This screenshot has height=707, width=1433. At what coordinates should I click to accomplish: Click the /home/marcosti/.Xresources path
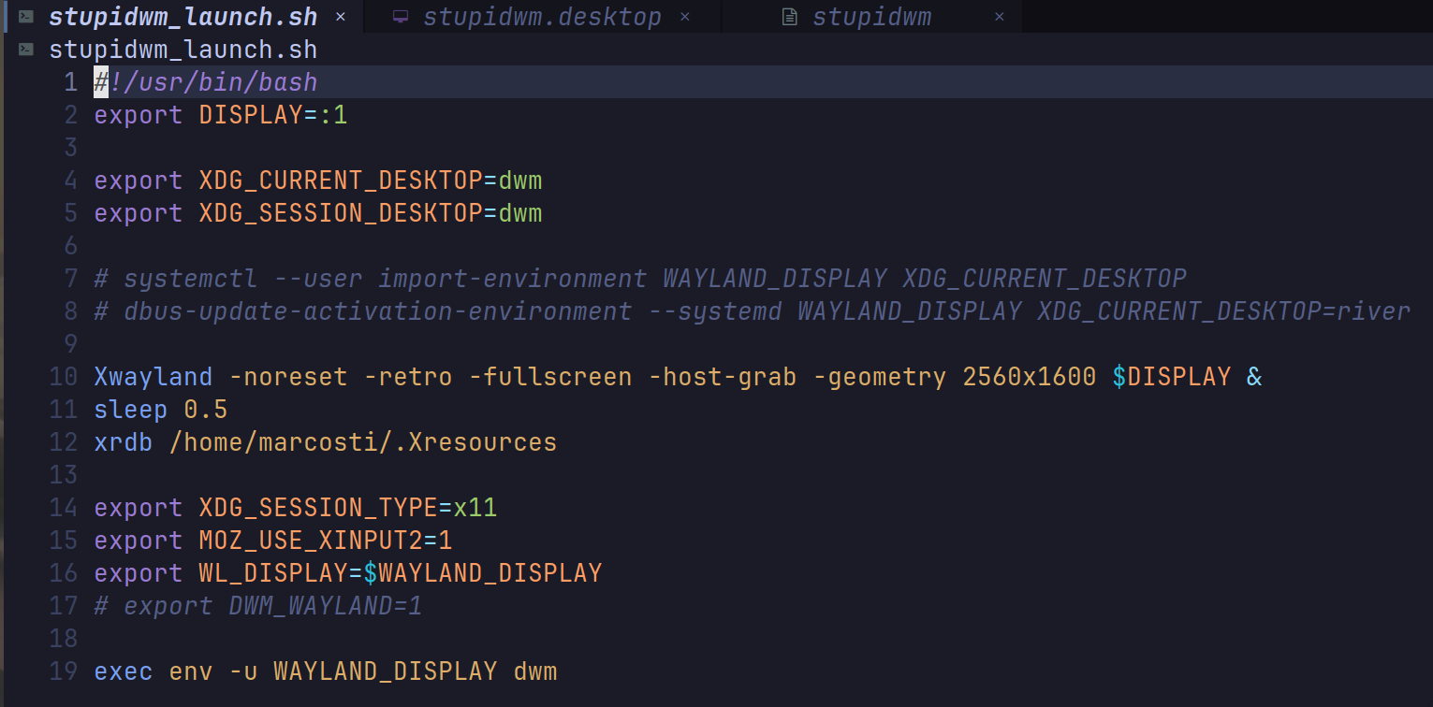363,442
